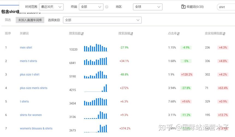This screenshot has width=235, height=137.
Task: Click the -4.9% click-rate change badge
Action: [x=186, y=48]
